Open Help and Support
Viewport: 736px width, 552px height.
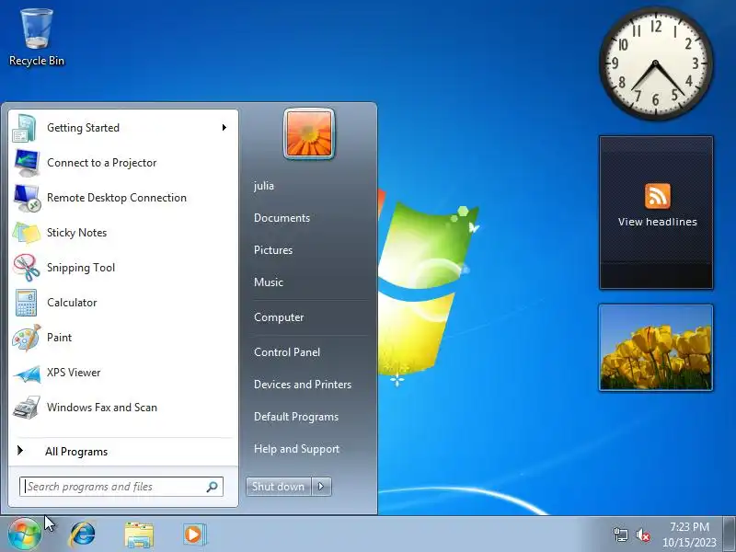[x=296, y=449]
